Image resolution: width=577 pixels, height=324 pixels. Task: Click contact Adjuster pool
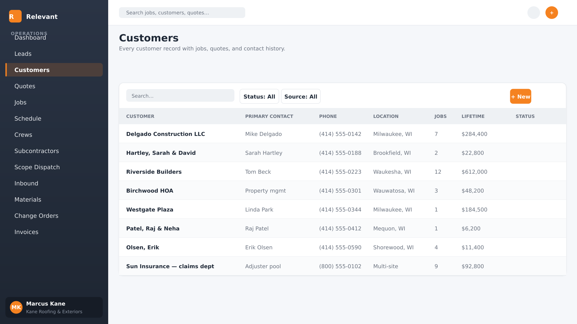click(x=263, y=266)
